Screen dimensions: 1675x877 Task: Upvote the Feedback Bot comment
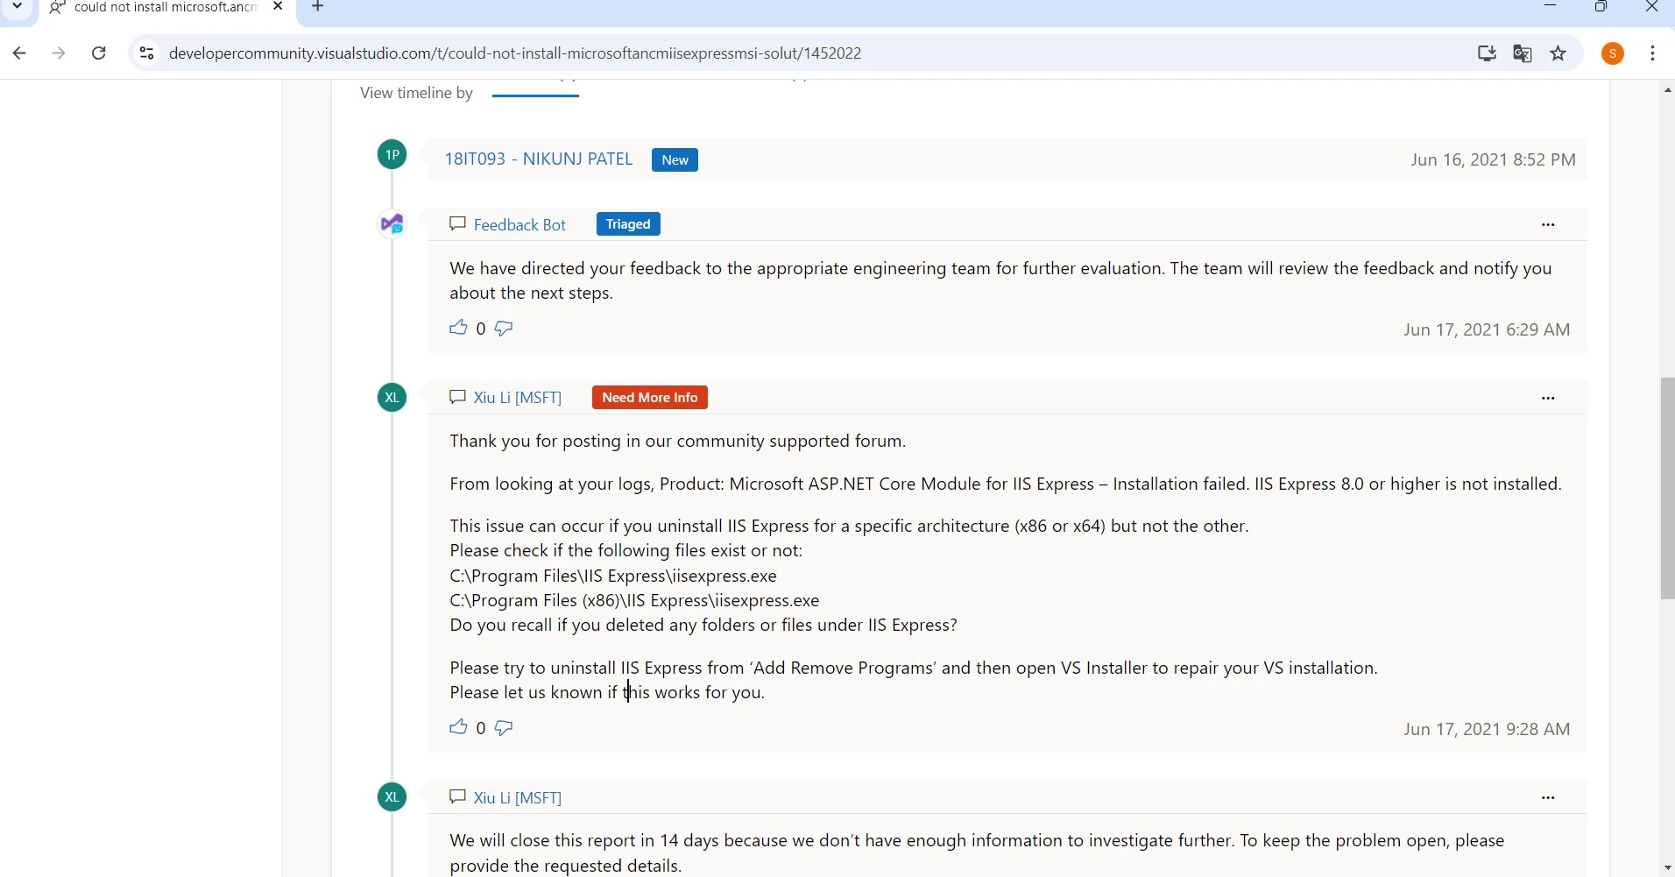pos(458,328)
